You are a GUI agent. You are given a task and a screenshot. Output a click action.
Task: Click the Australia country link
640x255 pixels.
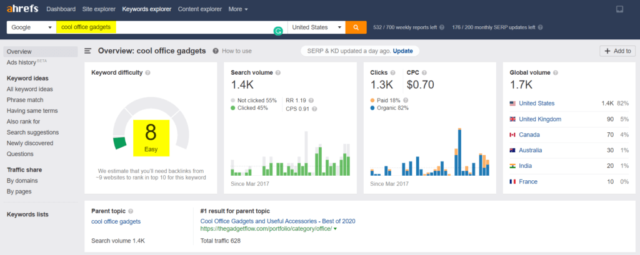coord(530,150)
